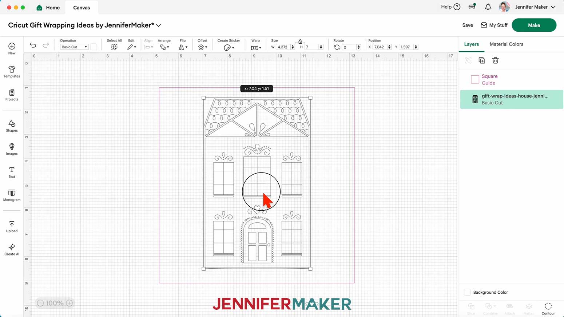Click the house layer thumbnail

click(475, 99)
